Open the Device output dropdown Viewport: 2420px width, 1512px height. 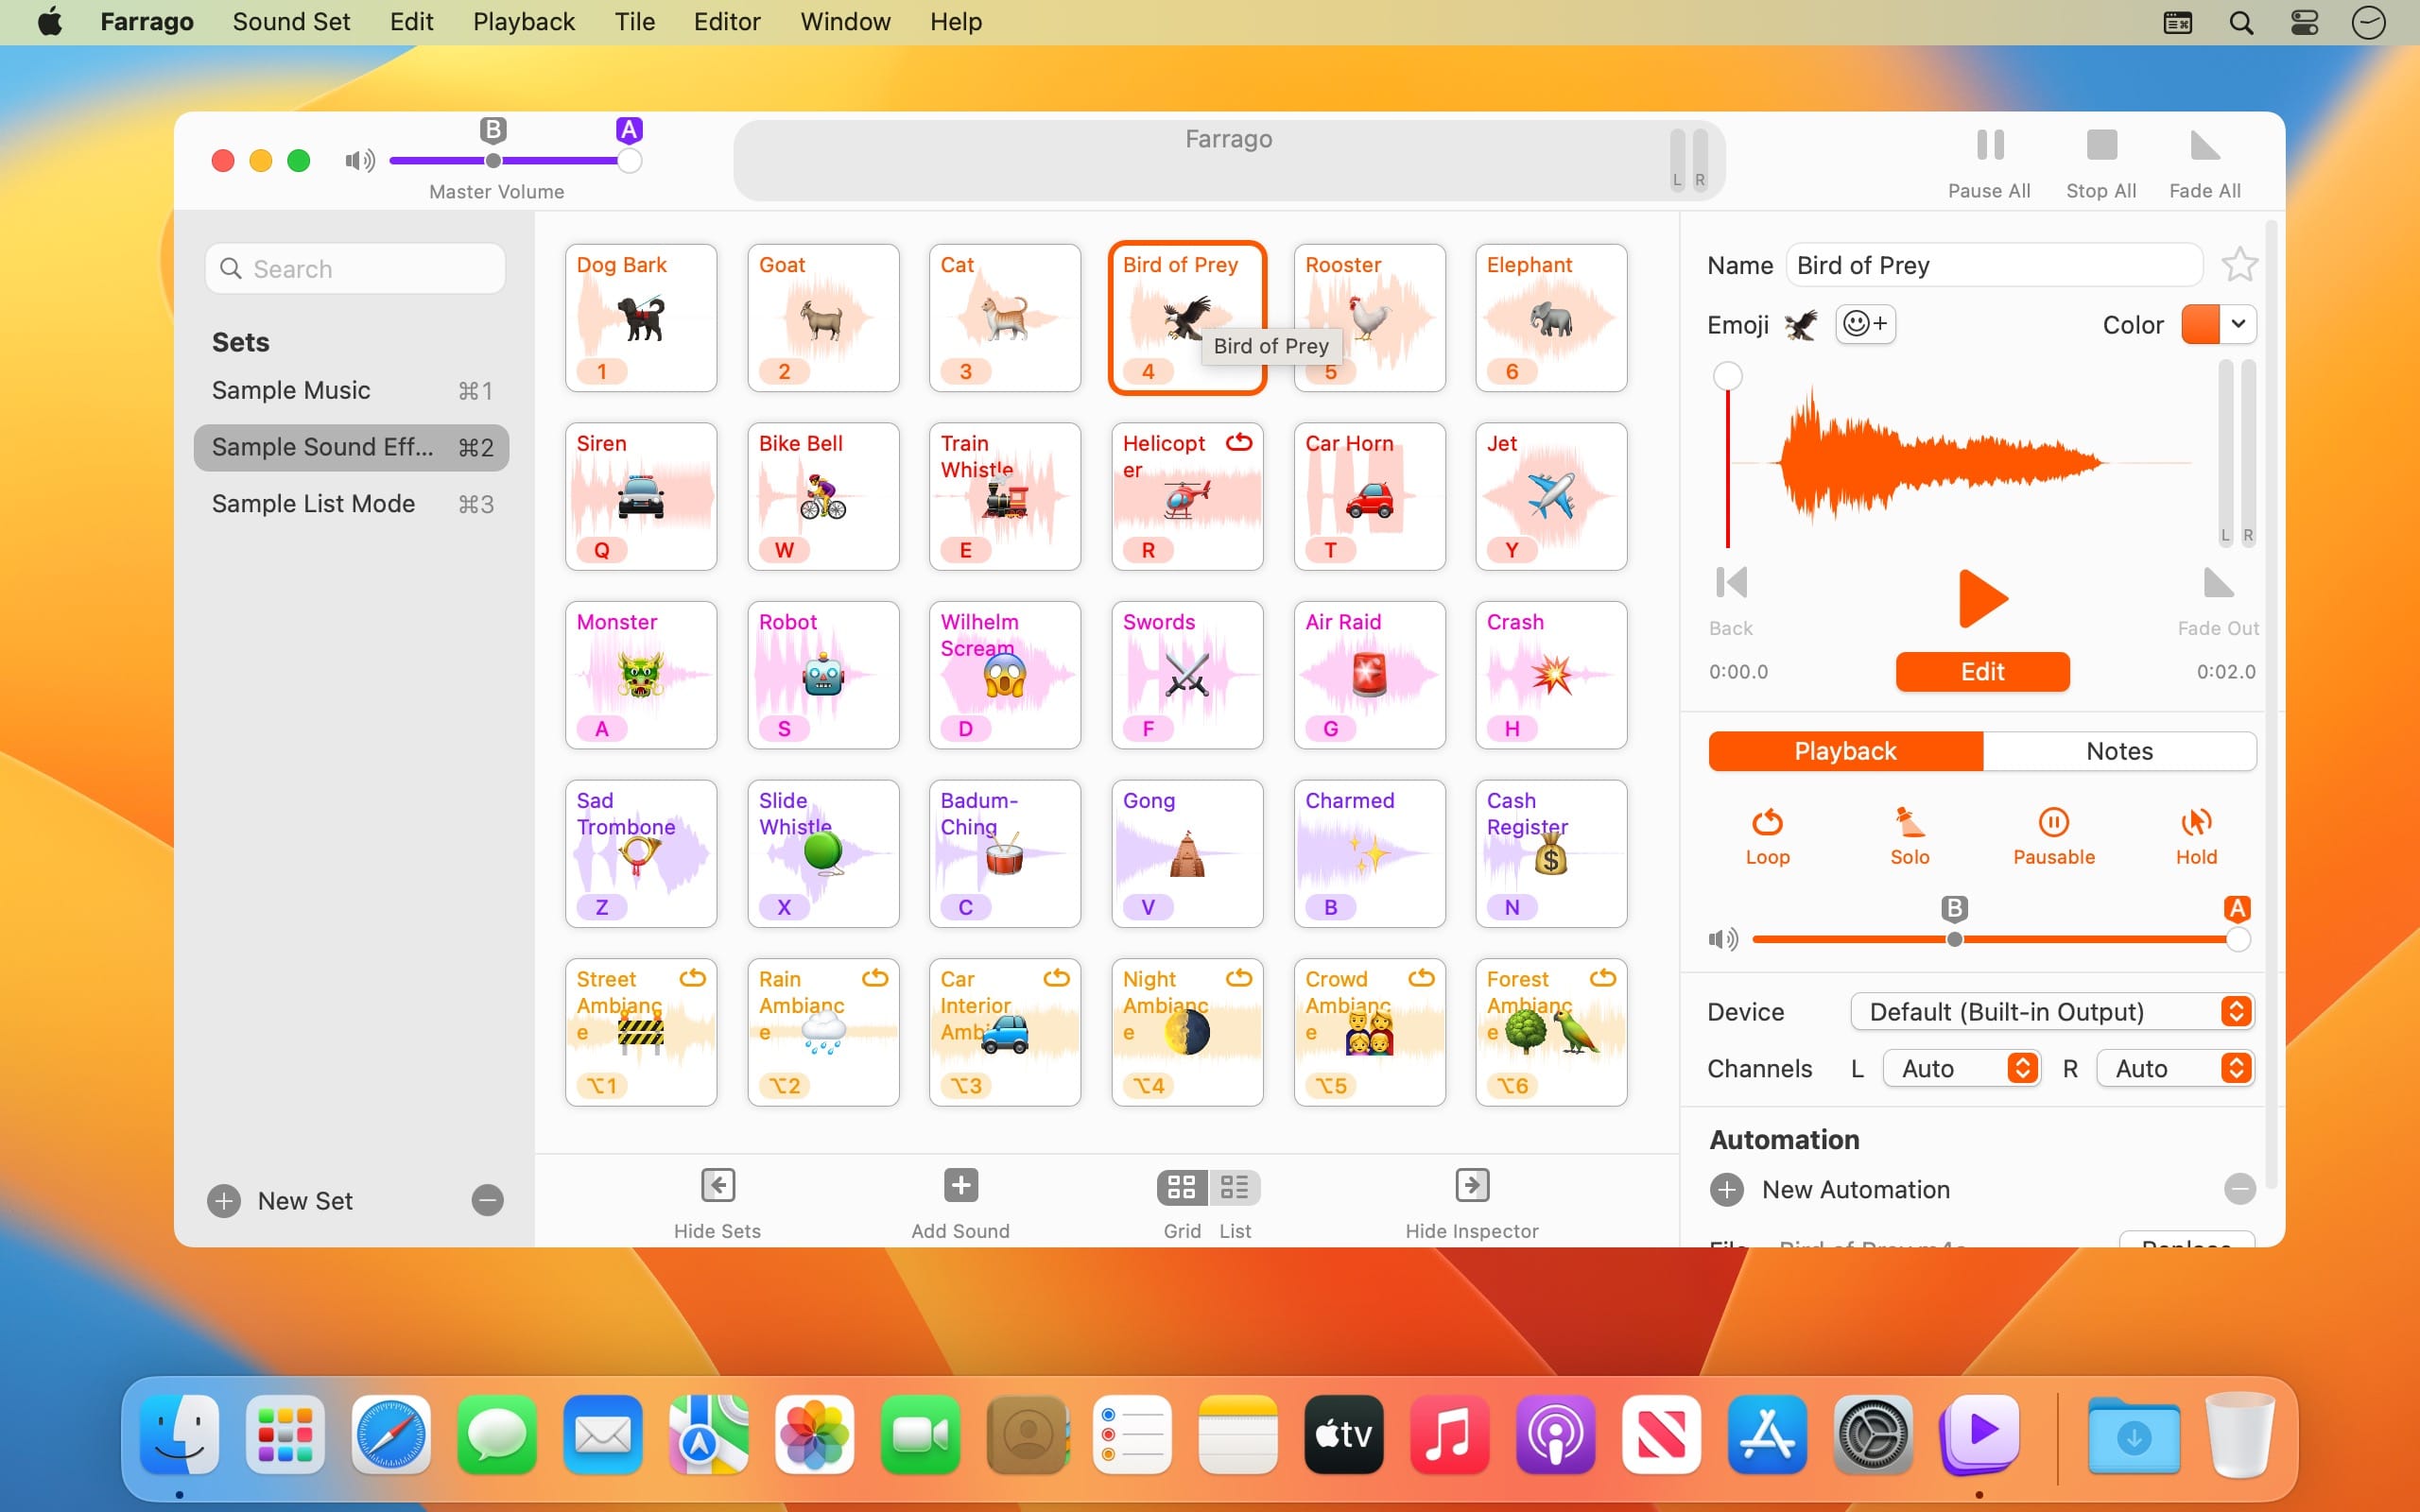(2051, 1012)
